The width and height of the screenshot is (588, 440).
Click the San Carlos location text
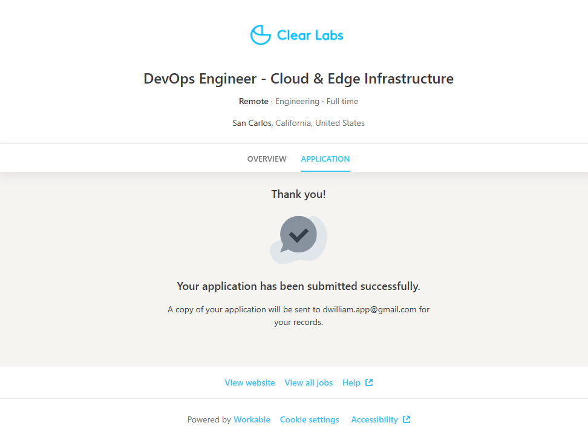tap(253, 123)
